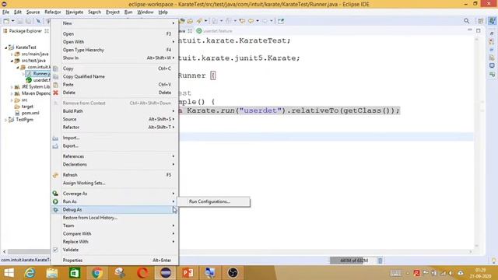Click the pin editor toolbar icon
The width and height of the screenshot is (498, 280).
pos(281,21)
